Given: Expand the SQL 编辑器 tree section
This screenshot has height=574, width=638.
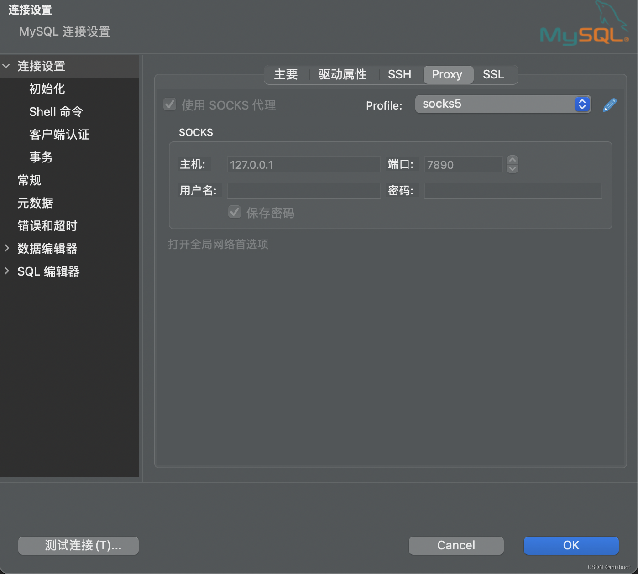Looking at the screenshot, I should pyautogui.click(x=7, y=271).
